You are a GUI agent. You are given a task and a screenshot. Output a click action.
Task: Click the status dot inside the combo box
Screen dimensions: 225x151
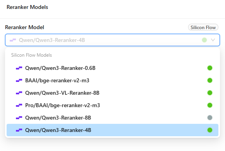coord(204,40)
